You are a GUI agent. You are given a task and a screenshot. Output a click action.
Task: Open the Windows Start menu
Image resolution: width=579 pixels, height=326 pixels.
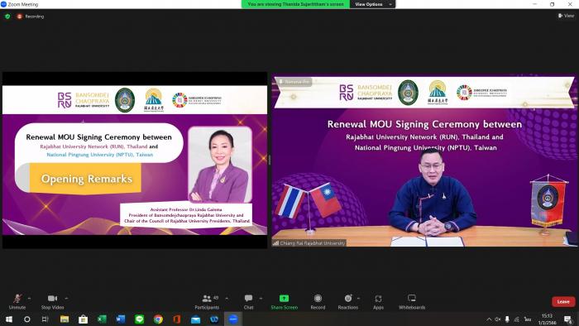tap(8, 319)
